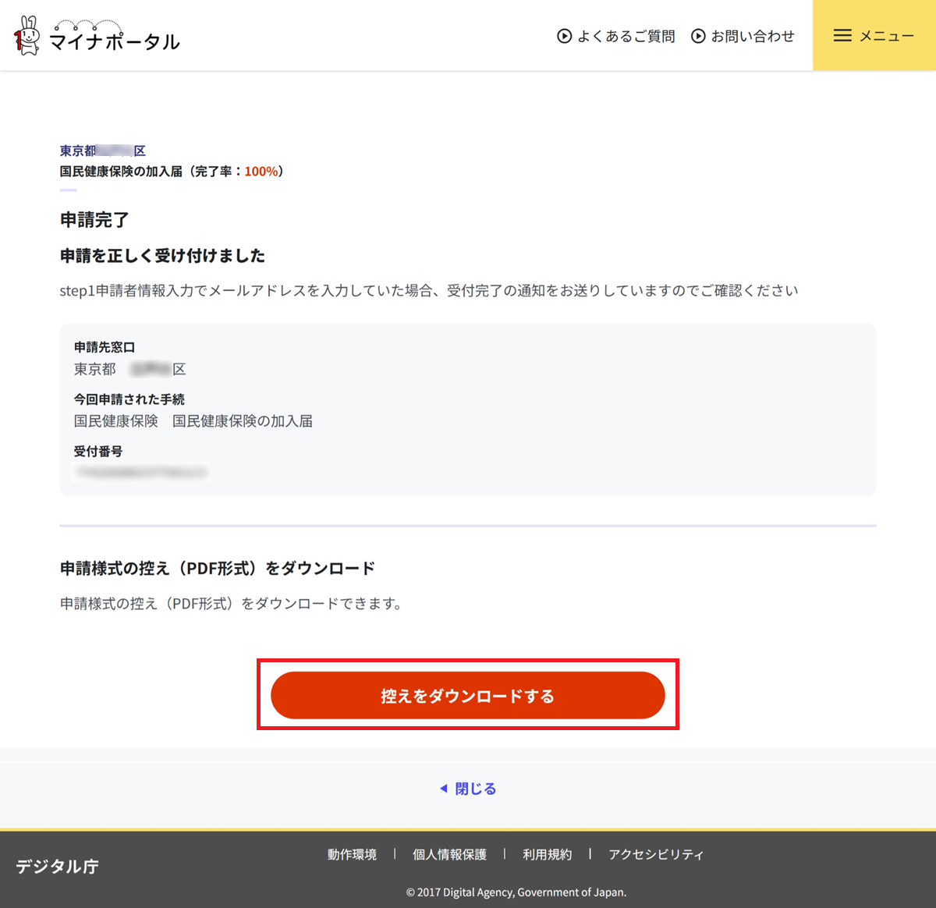Click the Mynaportal rabbit mascot logo
Viewport: 936px width, 908px height.
pos(27,36)
